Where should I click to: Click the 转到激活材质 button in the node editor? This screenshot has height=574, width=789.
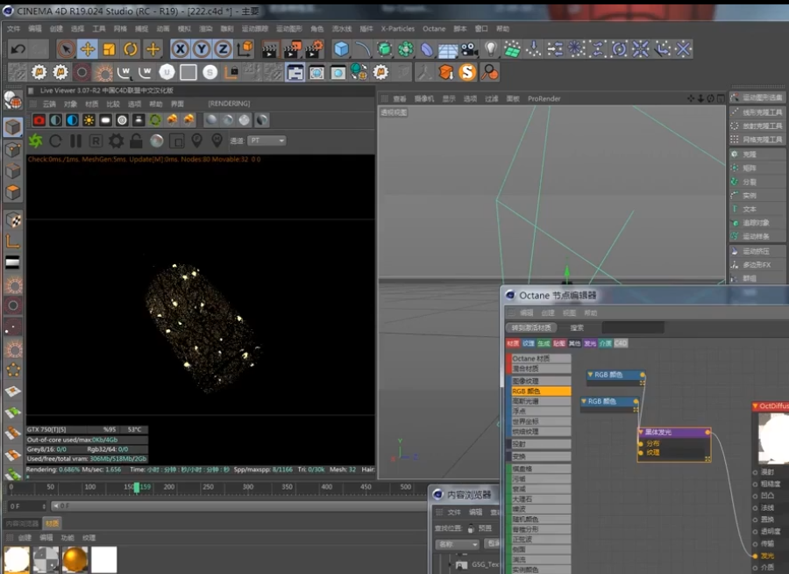(x=531, y=327)
